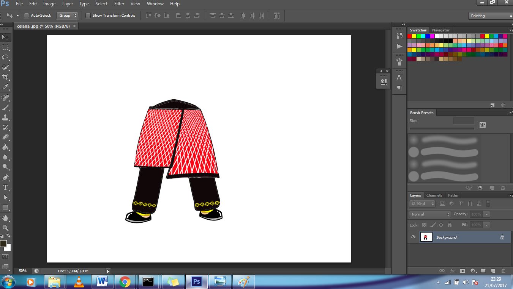The height and width of the screenshot is (289, 513).
Task: Select the Quick Selection tool
Action: point(6,67)
